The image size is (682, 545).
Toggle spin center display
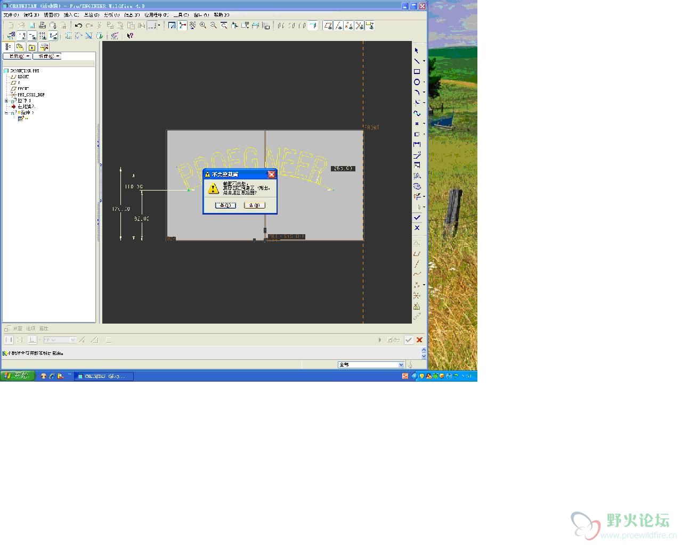[182, 26]
